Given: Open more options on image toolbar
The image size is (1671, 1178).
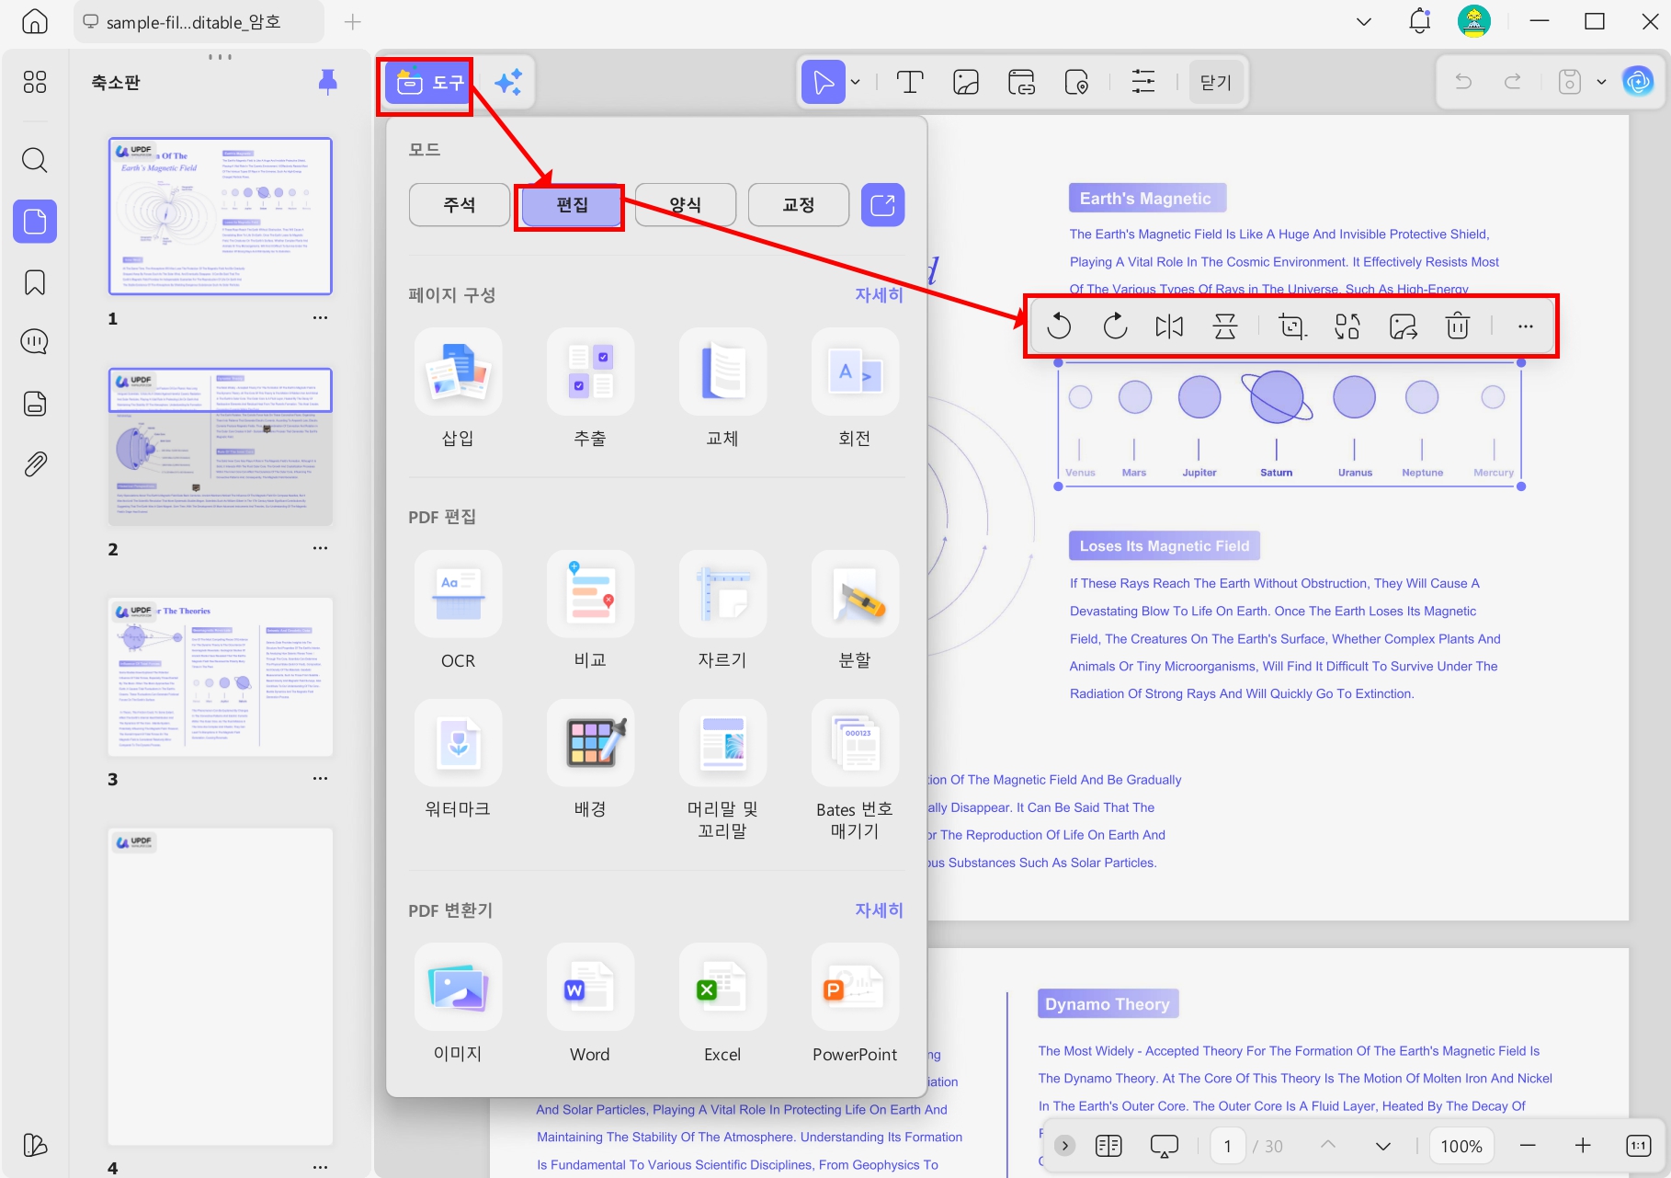Looking at the screenshot, I should [x=1526, y=326].
